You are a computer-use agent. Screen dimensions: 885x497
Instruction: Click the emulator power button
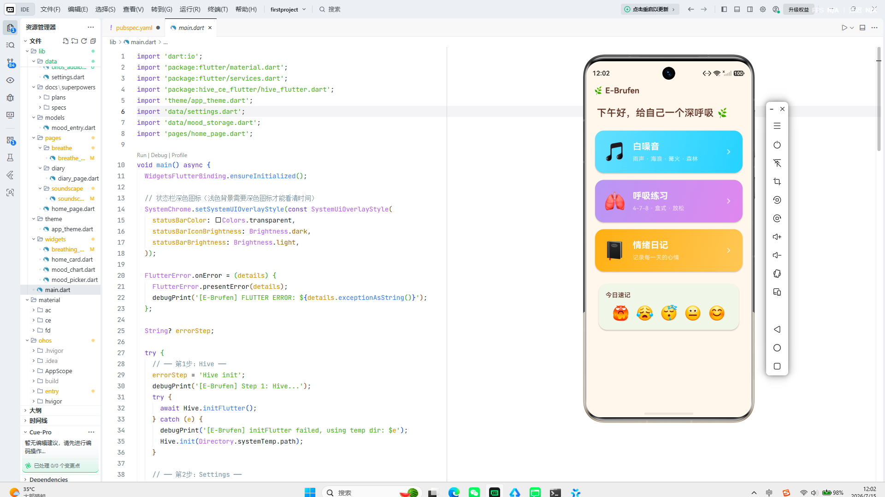point(777,145)
